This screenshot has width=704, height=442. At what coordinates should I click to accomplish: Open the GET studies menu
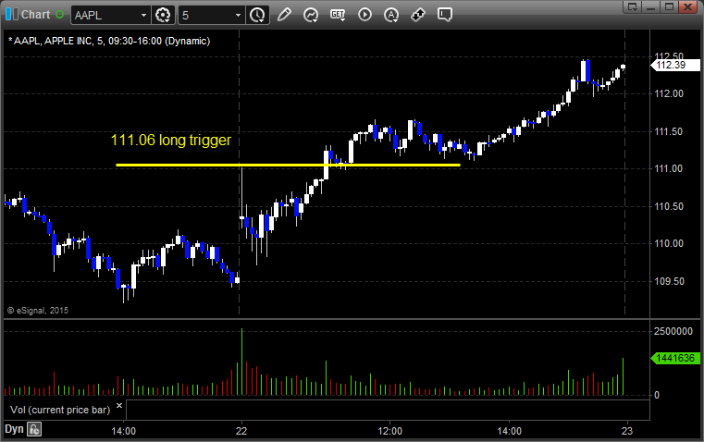coord(337,15)
